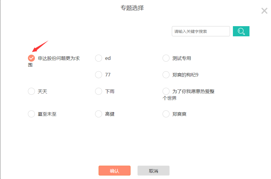Choose 为了你我愿意热爱整个世界 topic
The image size is (271, 179).
coord(166,91)
